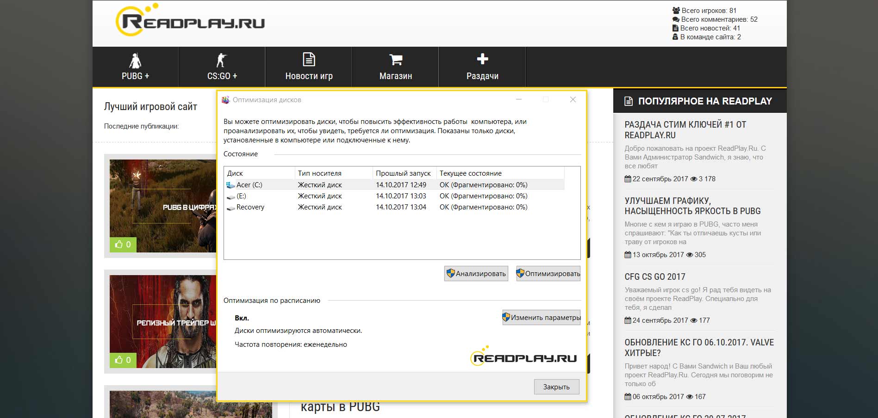Click the eye views icon beside 305
This screenshot has height=418, width=878.
689,255
